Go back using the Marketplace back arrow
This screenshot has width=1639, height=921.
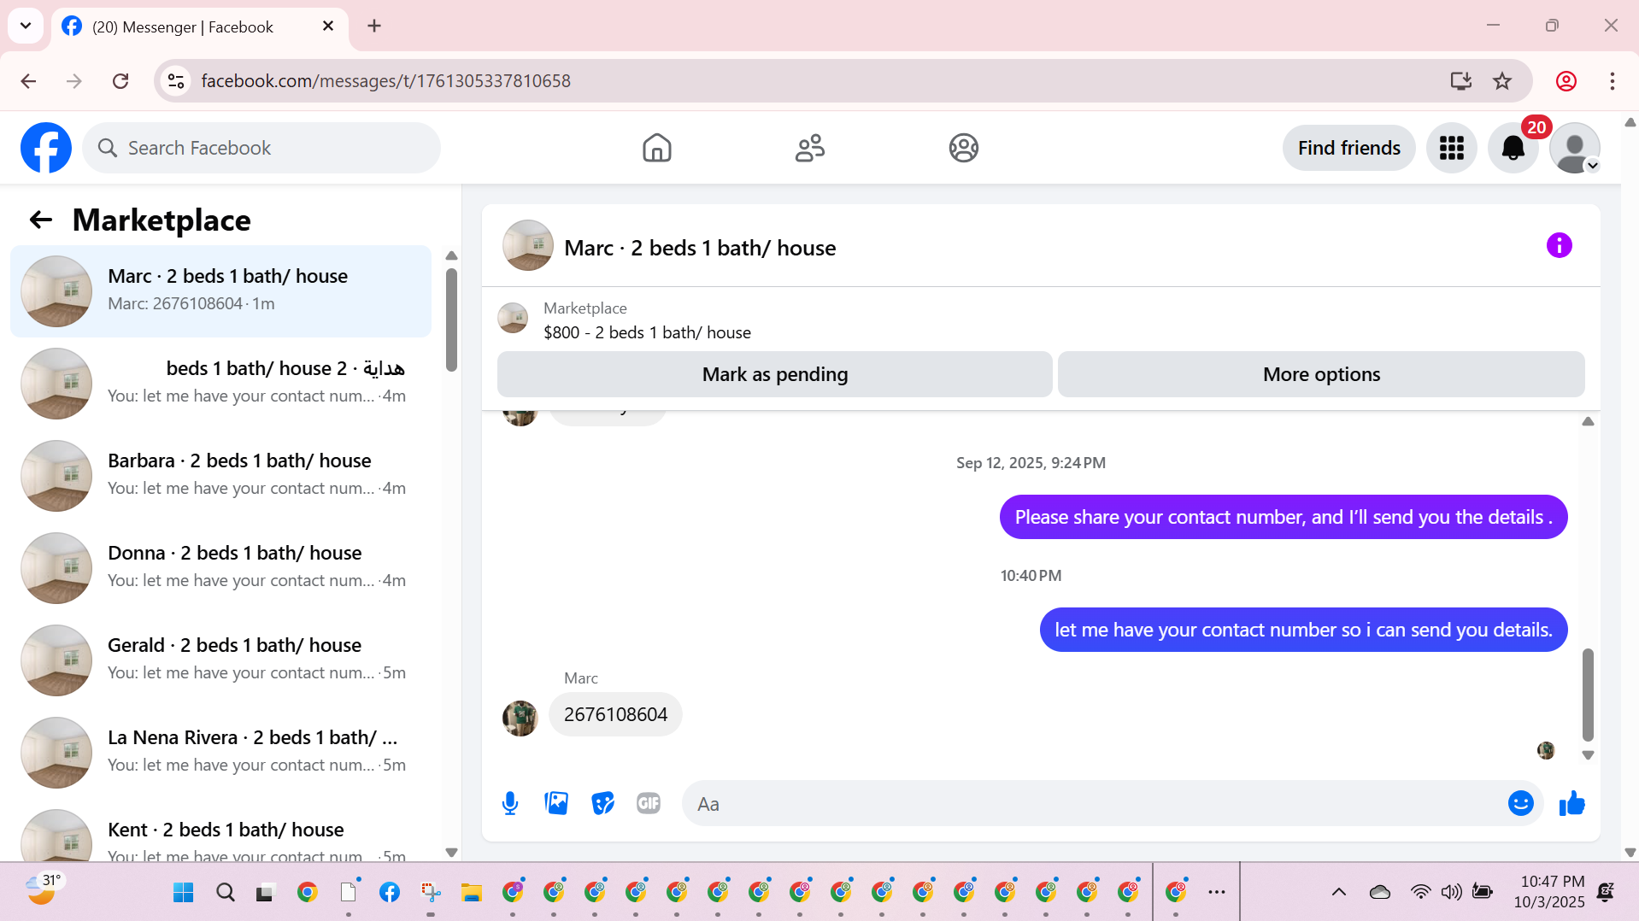coord(41,220)
